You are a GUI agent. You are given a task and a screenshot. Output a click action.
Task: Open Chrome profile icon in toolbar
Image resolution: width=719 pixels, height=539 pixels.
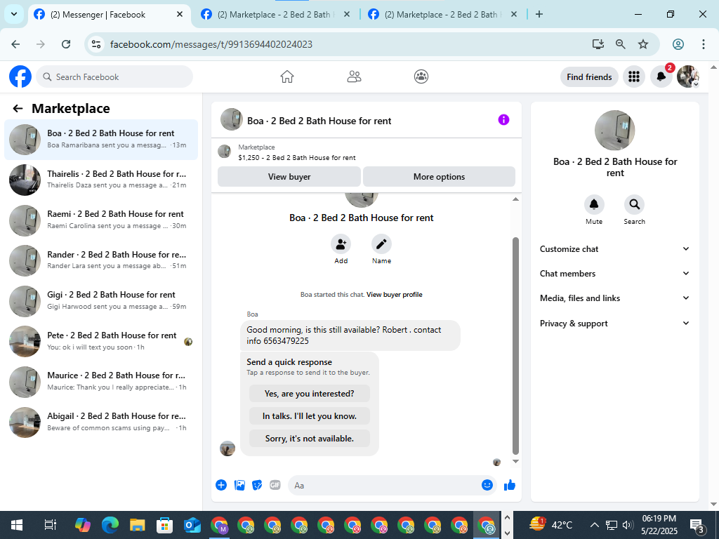tap(678, 44)
